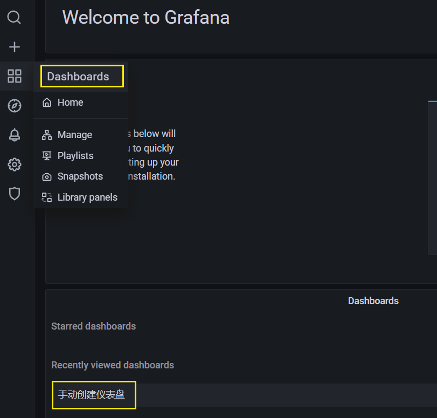Open the recently viewed dashboard 手动创建仪表盘
The image size is (437, 418).
coord(91,395)
